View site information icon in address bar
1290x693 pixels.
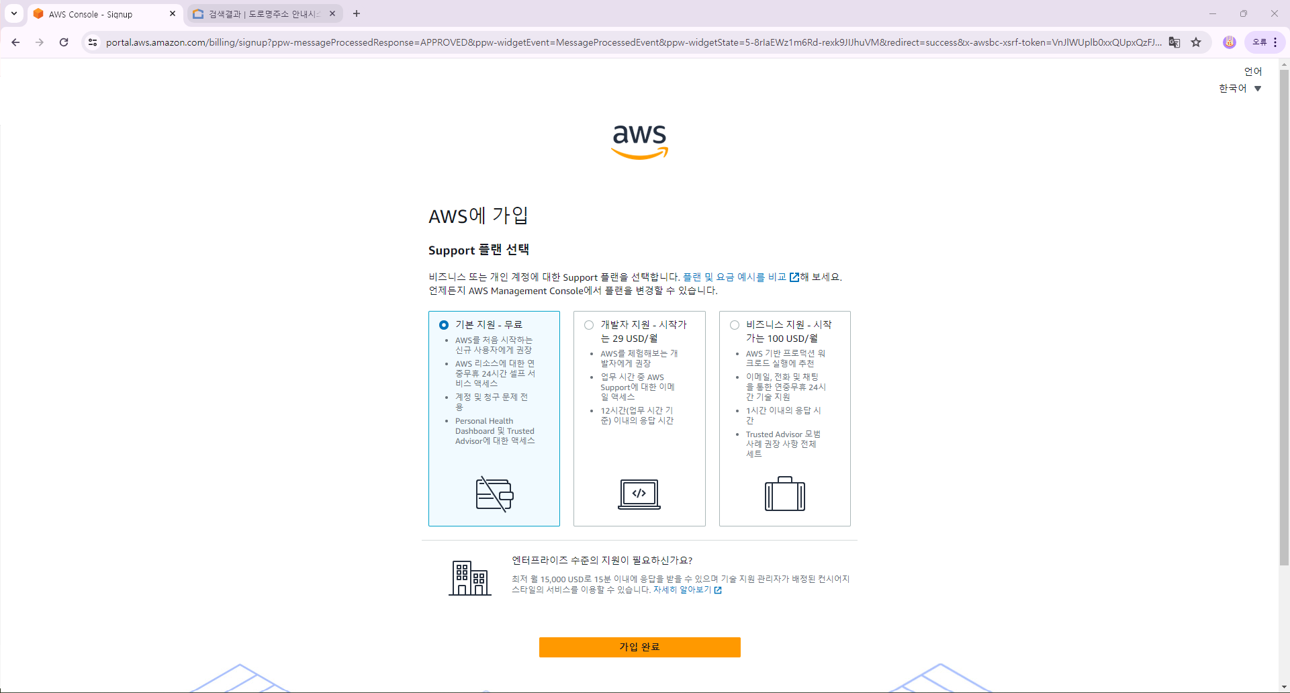click(93, 42)
